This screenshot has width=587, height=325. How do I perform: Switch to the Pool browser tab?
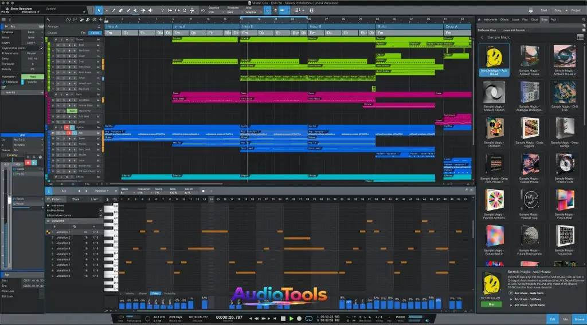click(553, 19)
